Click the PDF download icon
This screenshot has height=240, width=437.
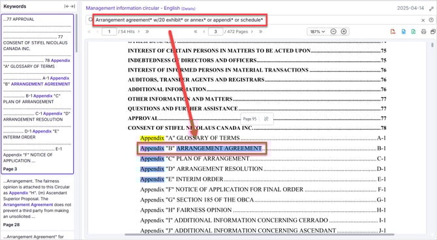point(393,32)
